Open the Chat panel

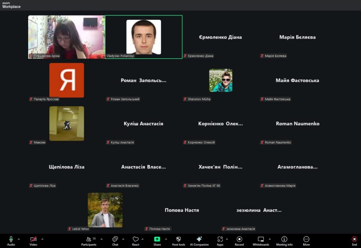(x=115, y=241)
